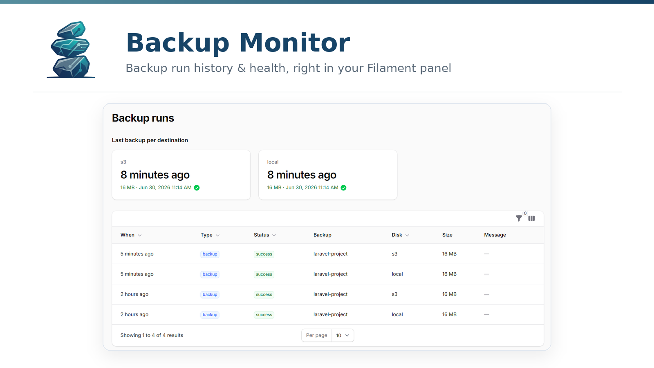The height and width of the screenshot is (368, 654).
Task: Click local disk cell in second row
Action: (397, 274)
